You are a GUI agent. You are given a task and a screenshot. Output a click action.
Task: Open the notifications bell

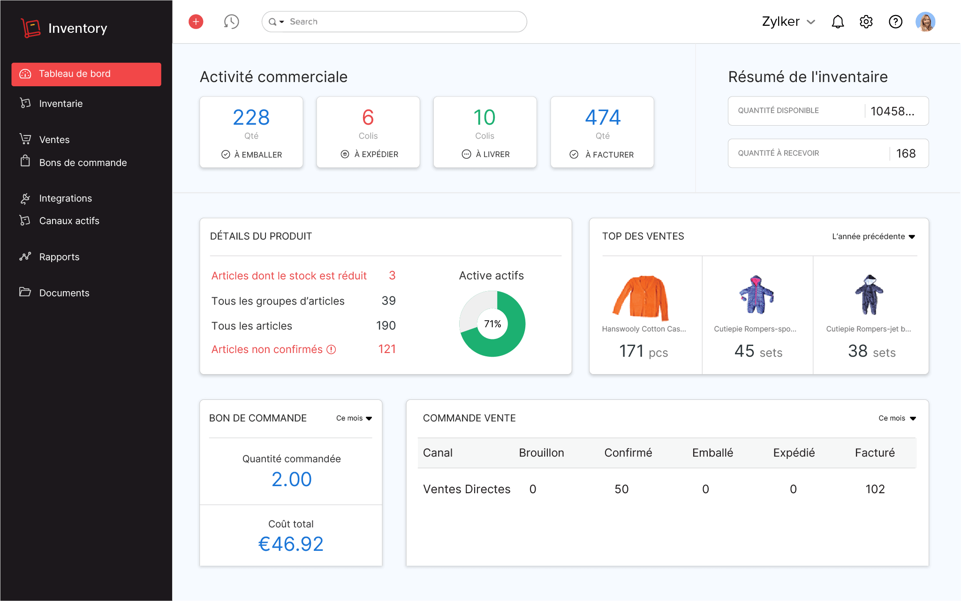coord(838,22)
